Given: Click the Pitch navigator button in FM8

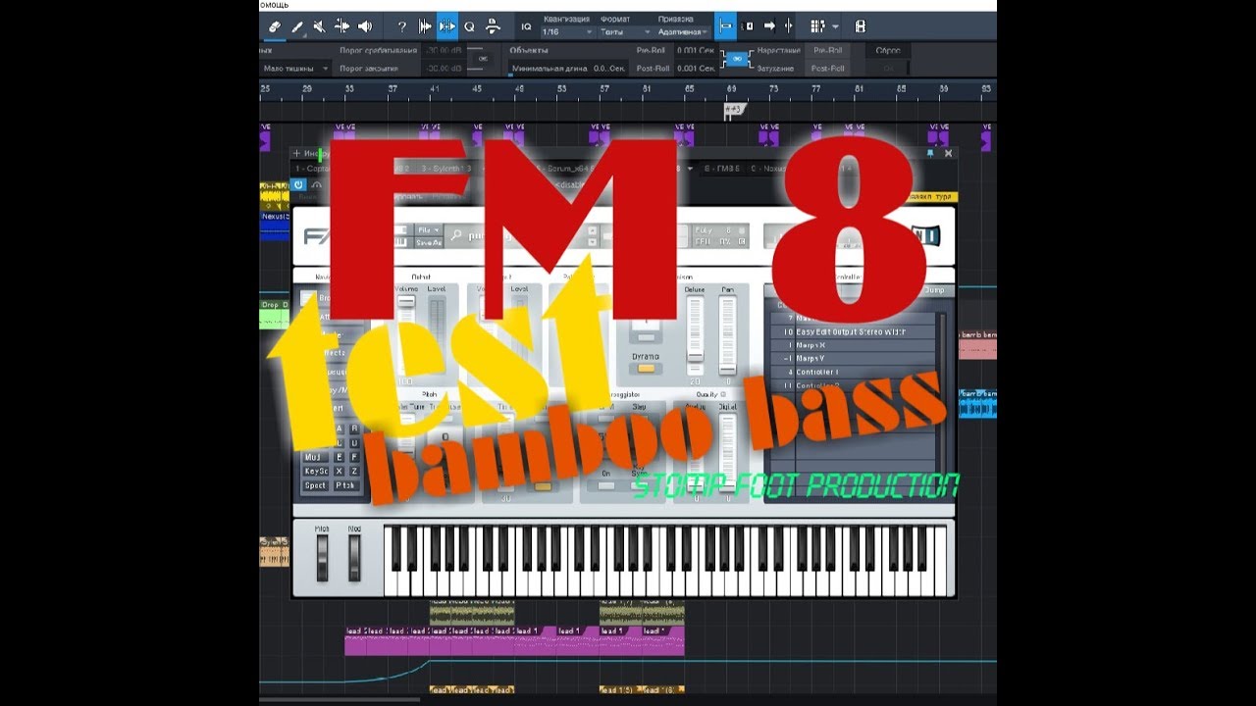Looking at the screenshot, I should [345, 485].
